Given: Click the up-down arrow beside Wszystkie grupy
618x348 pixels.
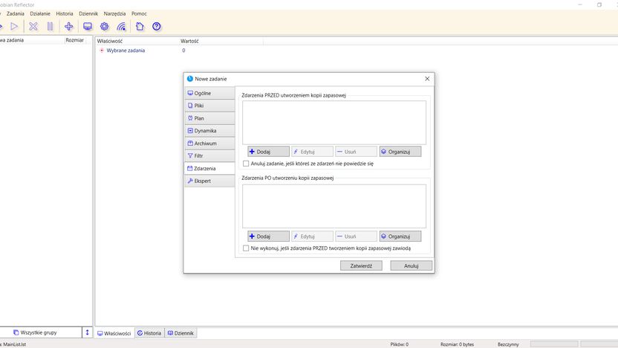Looking at the screenshot, I should tap(87, 332).
